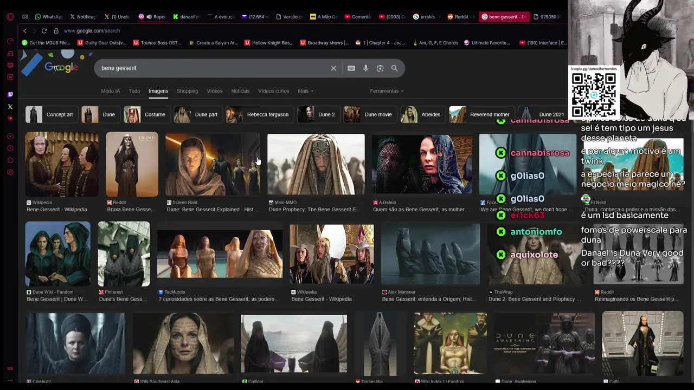Open the Shopping search tab
694x390 pixels.
[188, 91]
